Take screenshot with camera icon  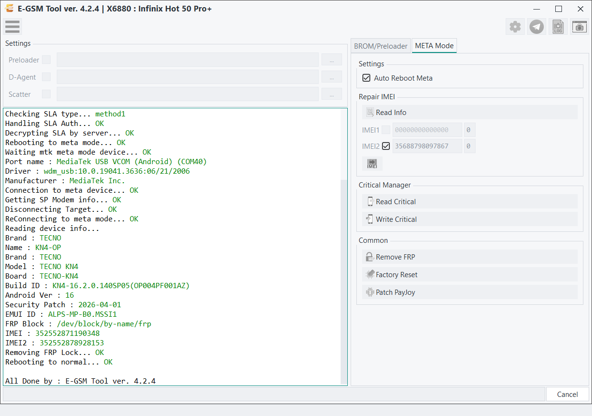[580, 27]
